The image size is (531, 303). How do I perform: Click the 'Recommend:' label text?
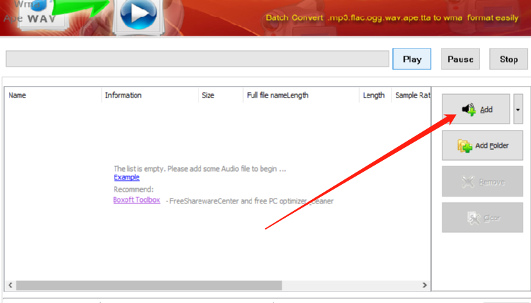[133, 189]
